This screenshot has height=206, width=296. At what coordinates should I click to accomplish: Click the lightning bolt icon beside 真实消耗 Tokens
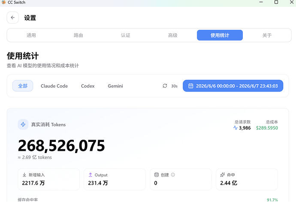coord(23,124)
